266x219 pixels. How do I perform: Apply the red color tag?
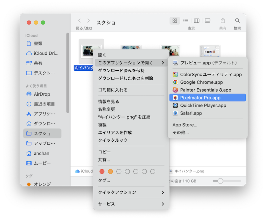[x=102, y=172]
